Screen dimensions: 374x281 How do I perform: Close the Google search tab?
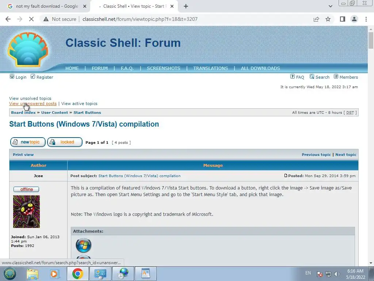(x=85, y=6)
